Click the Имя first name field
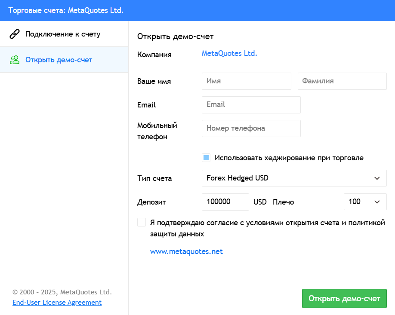The height and width of the screenshot is (315, 395). pyautogui.click(x=247, y=81)
